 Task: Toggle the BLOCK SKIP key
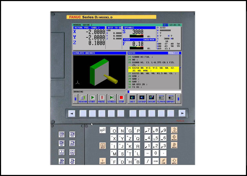(72, 161)
